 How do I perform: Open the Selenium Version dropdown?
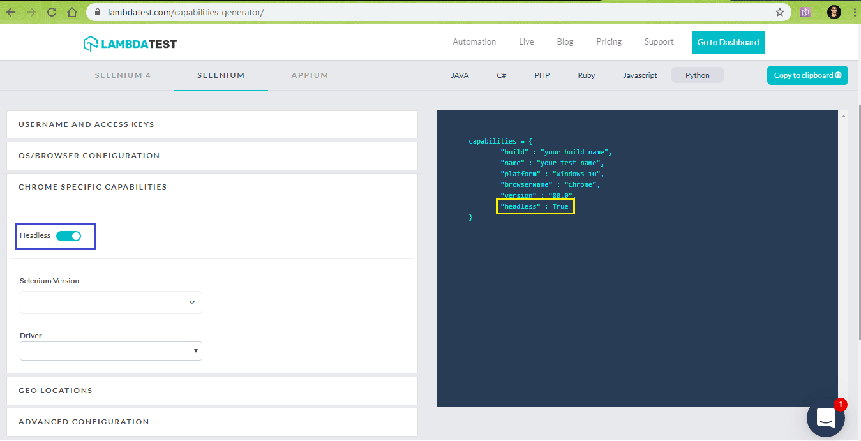click(111, 303)
